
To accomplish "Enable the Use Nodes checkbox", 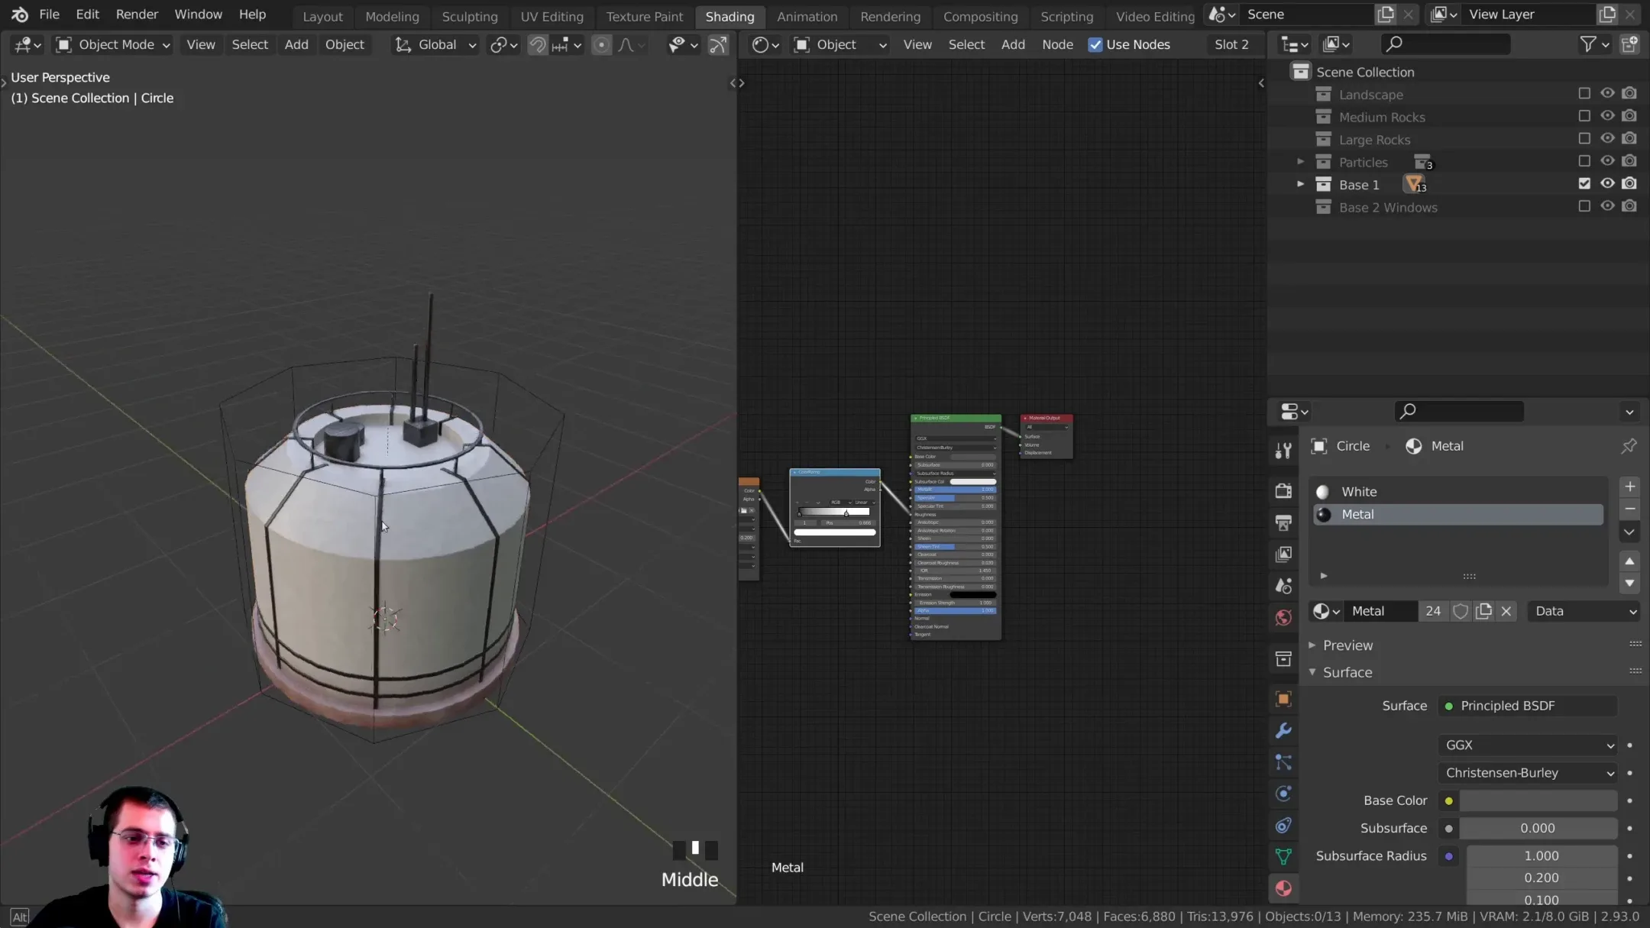I will pyautogui.click(x=1098, y=44).
